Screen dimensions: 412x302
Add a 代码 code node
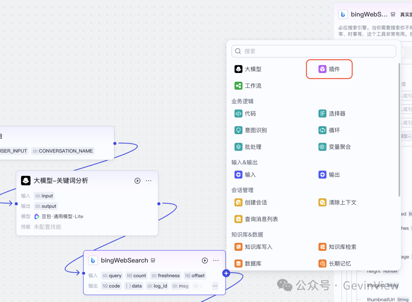[249, 113]
